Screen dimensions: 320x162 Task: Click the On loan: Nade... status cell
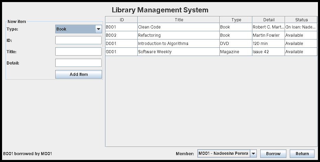pos(301,27)
